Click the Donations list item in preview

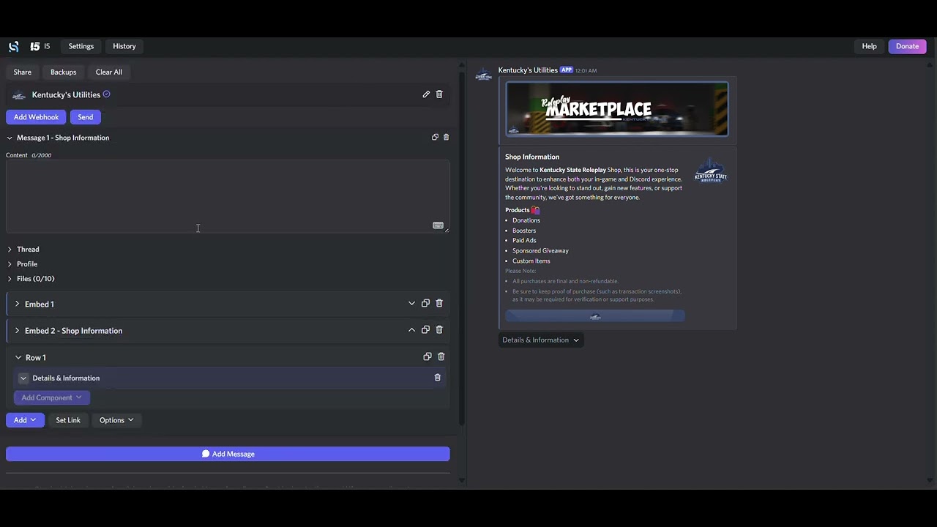[526, 220]
